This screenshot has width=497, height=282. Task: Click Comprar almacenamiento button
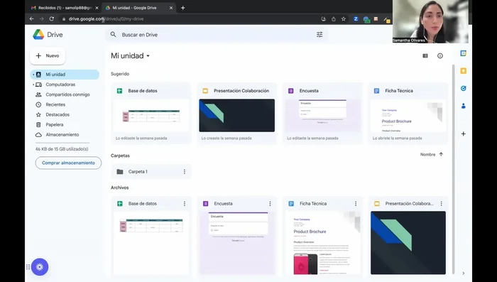68,163
